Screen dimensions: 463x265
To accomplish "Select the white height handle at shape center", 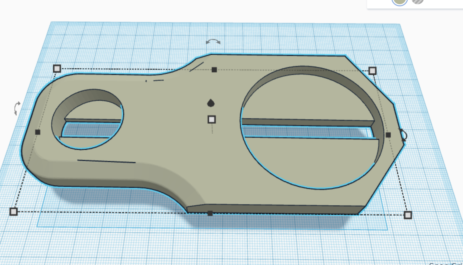I will [212, 120].
